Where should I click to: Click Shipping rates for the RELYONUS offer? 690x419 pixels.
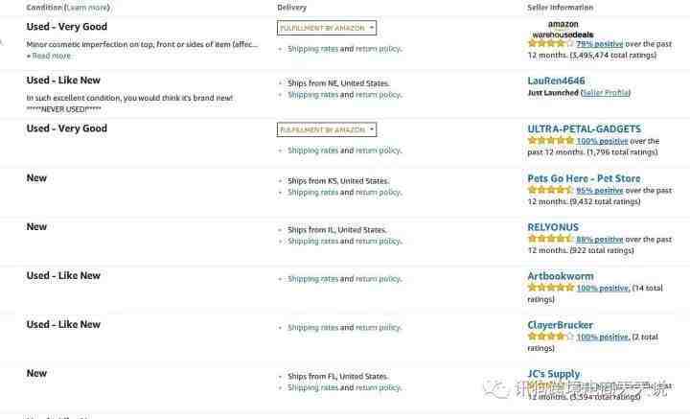click(312, 242)
